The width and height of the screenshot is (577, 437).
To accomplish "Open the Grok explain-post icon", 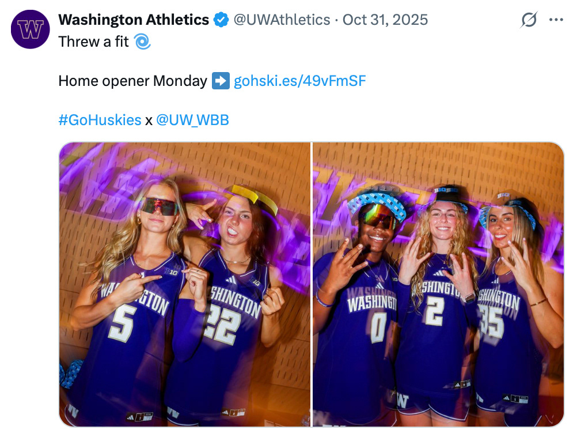I will tap(529, 20).
